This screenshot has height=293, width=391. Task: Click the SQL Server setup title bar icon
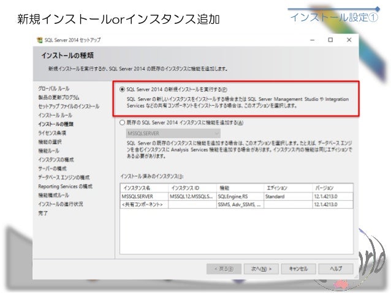[x=39, y=40]
